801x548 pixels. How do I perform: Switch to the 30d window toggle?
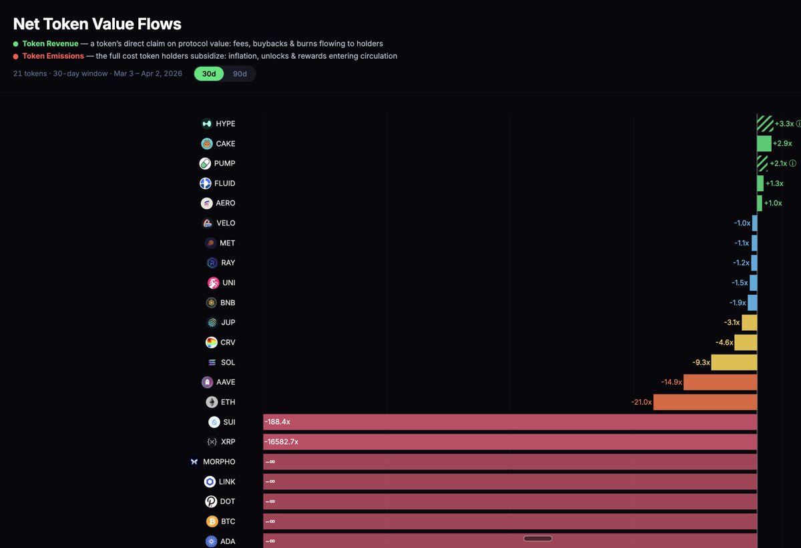pos(209,74)
